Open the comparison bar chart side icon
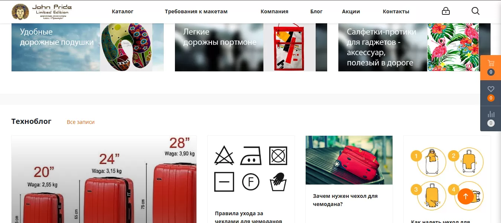The image size is (501, 223). 491,119
